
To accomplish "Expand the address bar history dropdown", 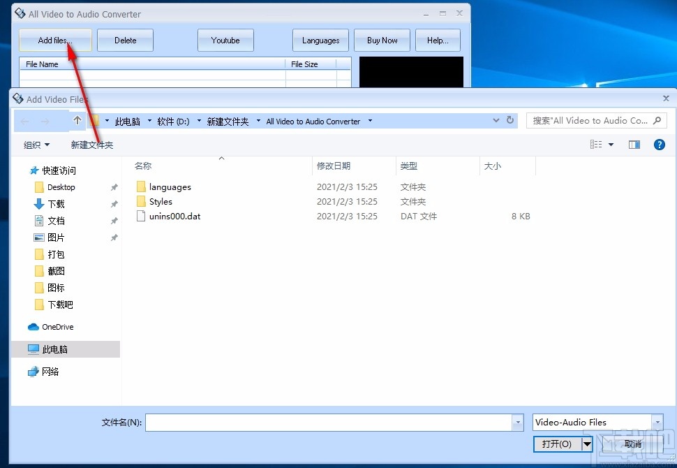I will click(x=496, y=120).
